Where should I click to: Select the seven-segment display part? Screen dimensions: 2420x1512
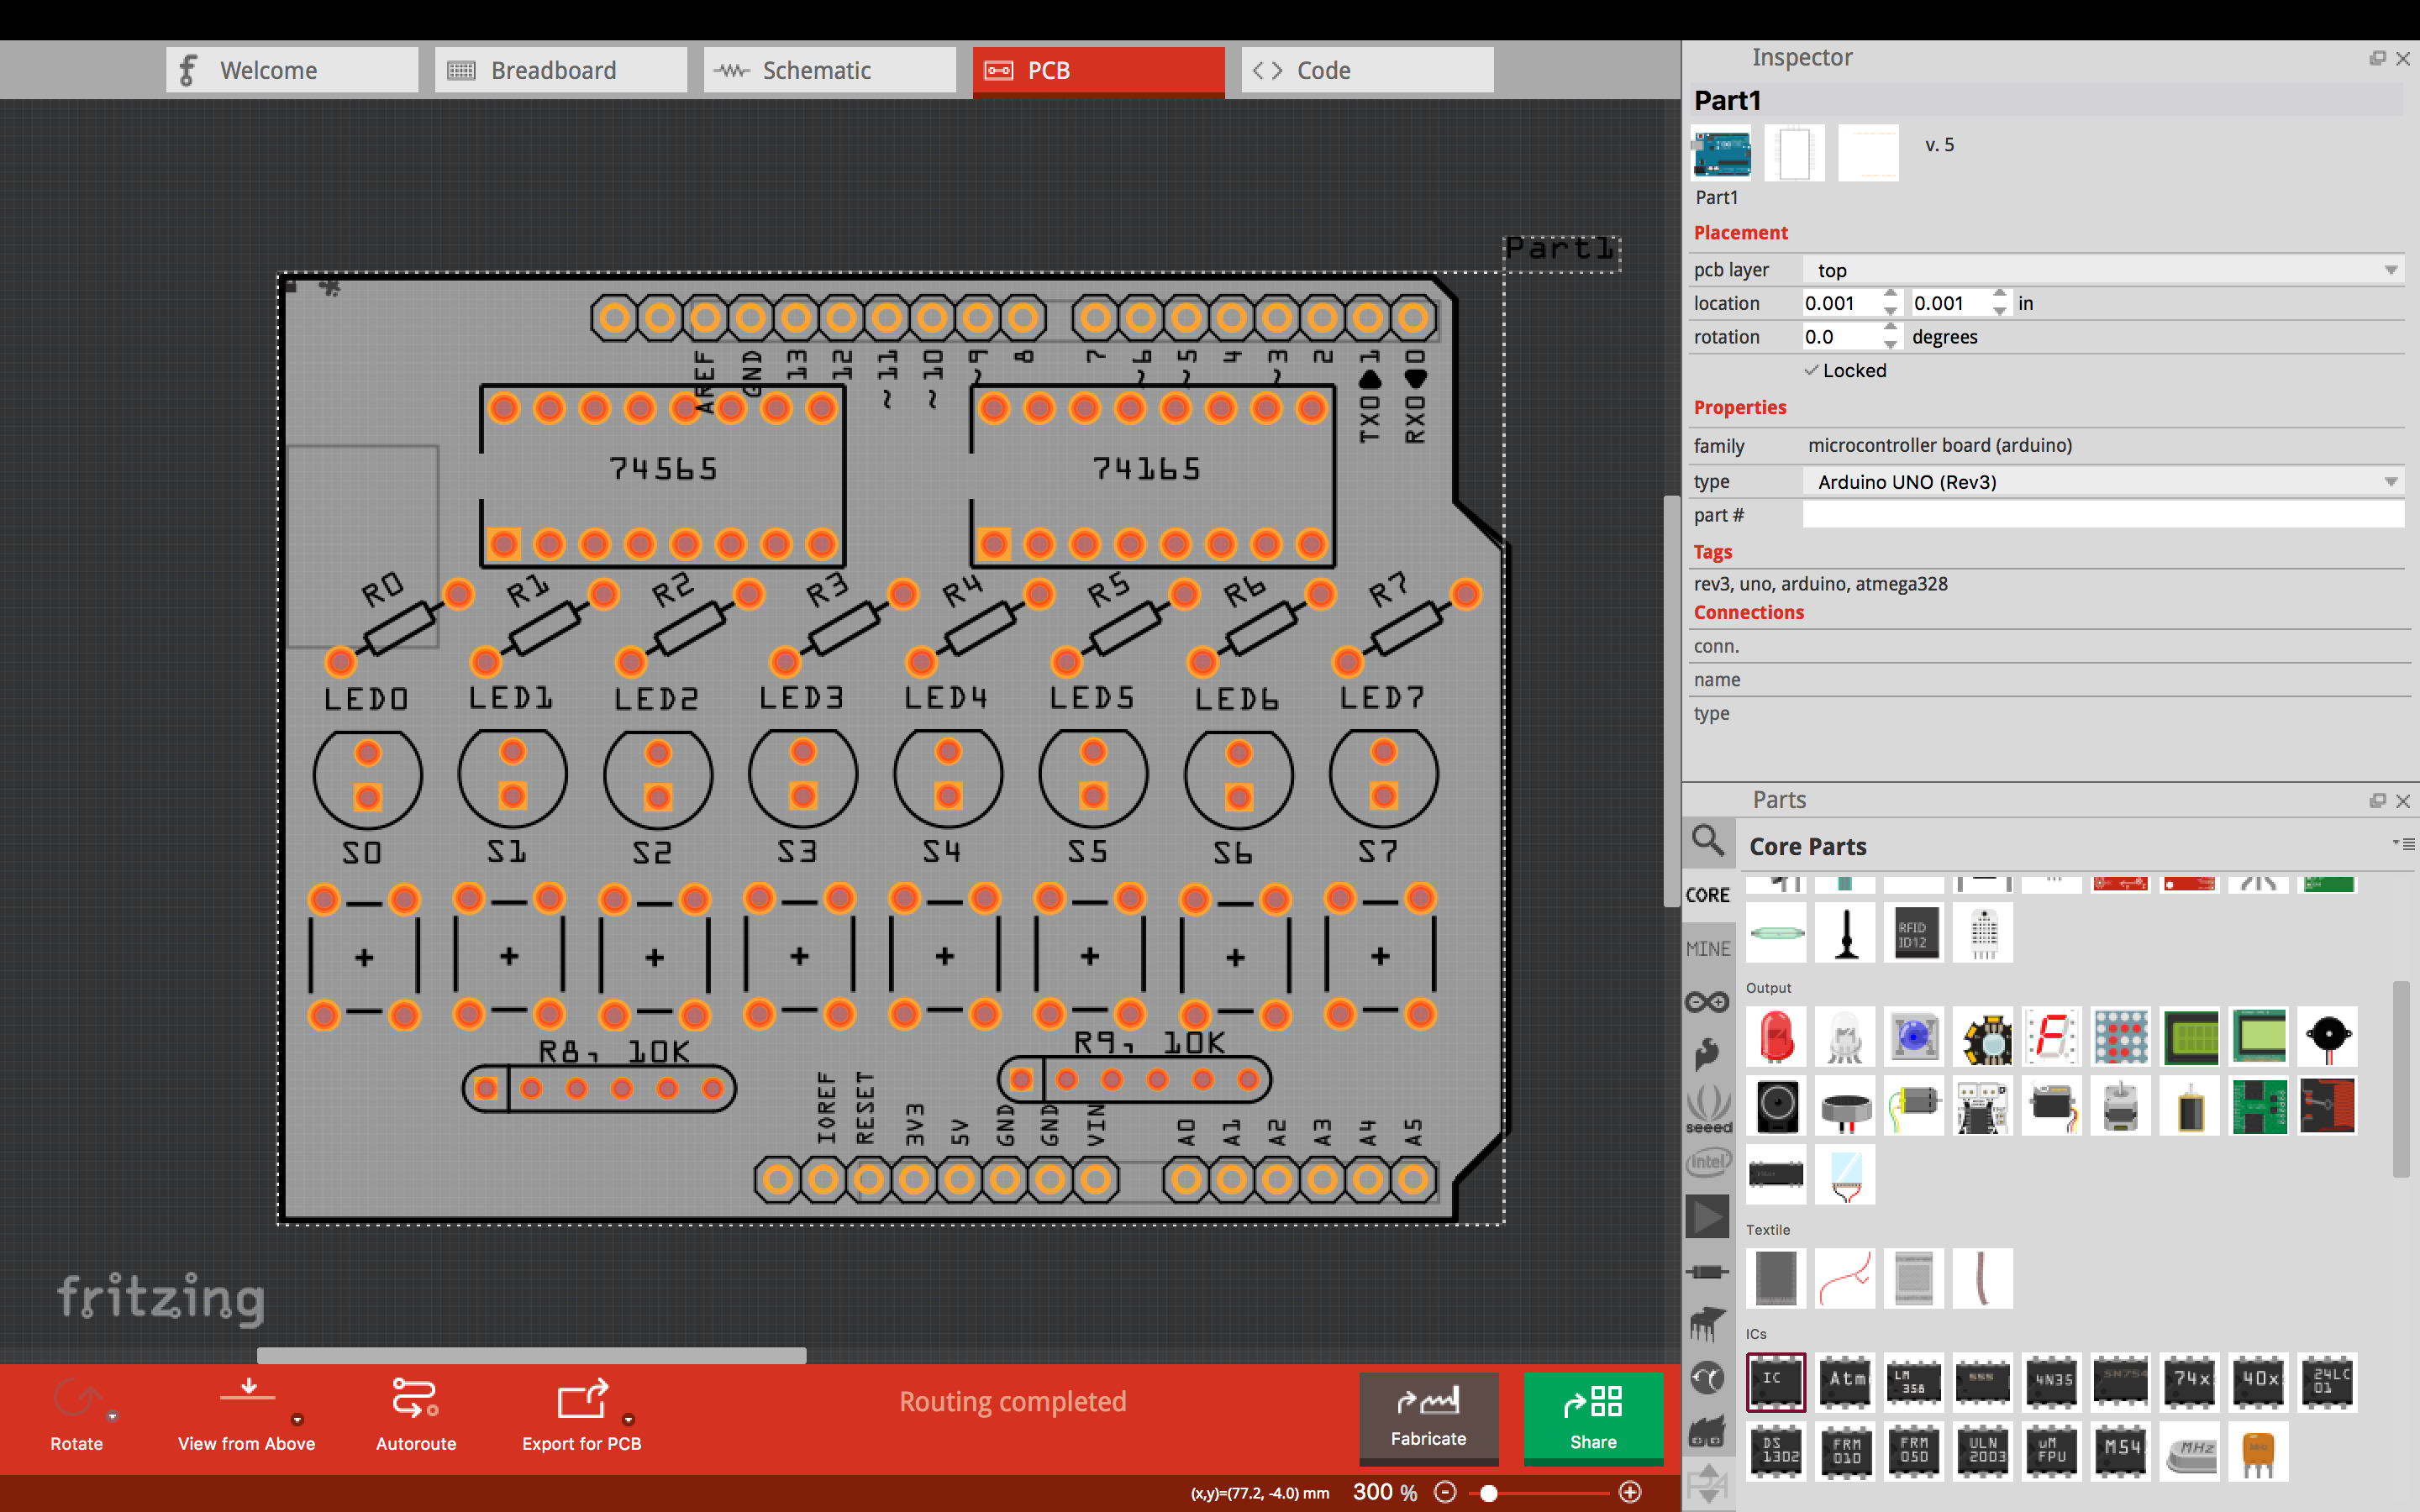point(2051,1036)
